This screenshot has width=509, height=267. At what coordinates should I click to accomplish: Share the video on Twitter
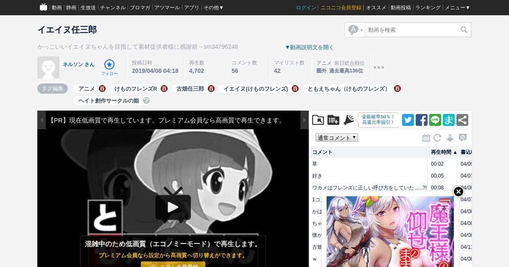[x=408, y=120]
